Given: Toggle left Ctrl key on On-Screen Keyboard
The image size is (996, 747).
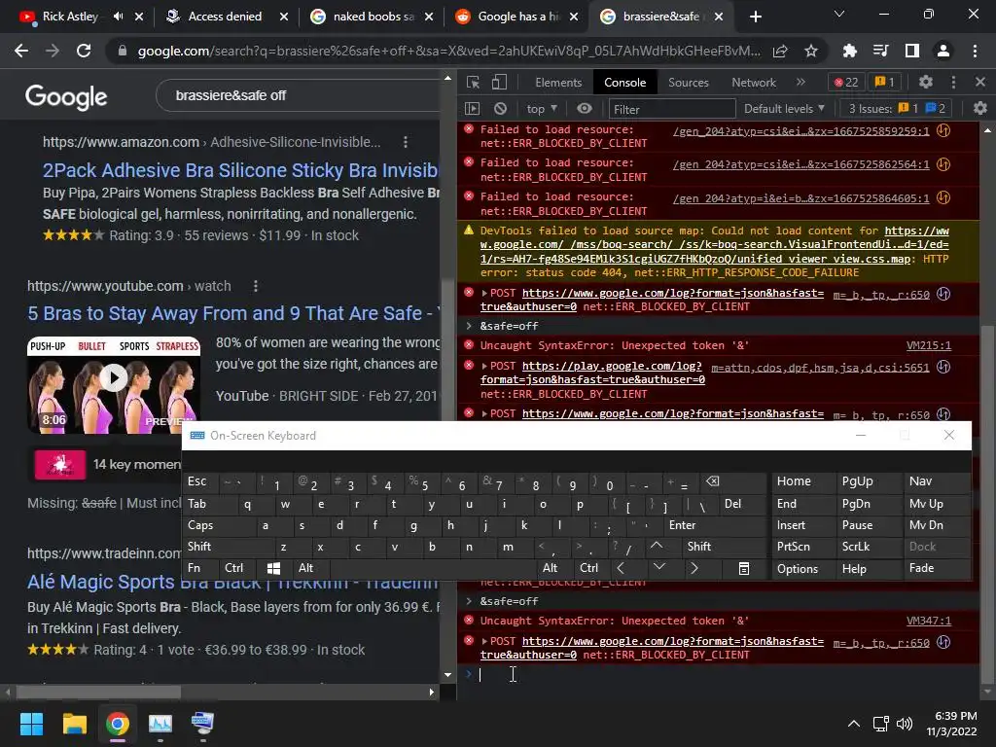Looking at the screenshot, I should point(237,568).
